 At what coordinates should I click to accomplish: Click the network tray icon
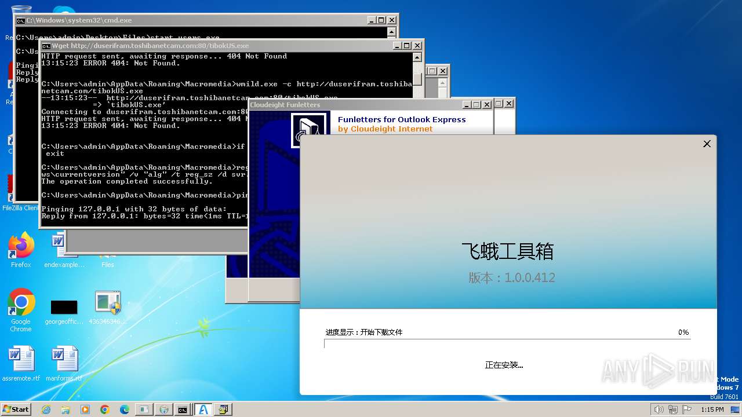(674, 409)
